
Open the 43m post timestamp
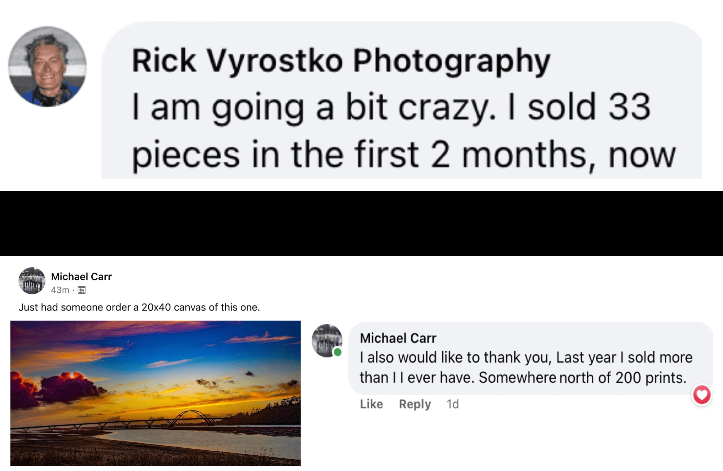pos(60,290)
